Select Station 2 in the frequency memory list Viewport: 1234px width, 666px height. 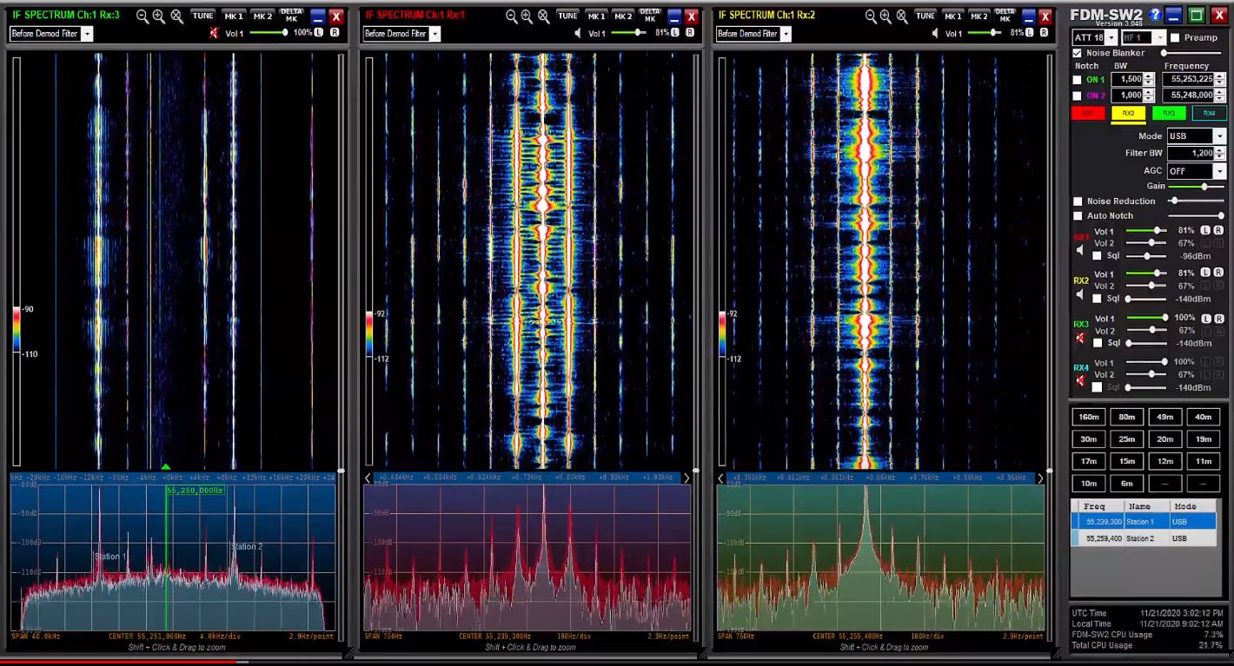coord(1138,537)
